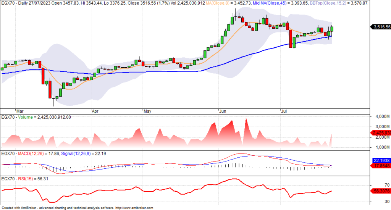This screenshot has height=210, width=391.
Task: Click the last green candlestick on chart
Action: click(332, 28)
